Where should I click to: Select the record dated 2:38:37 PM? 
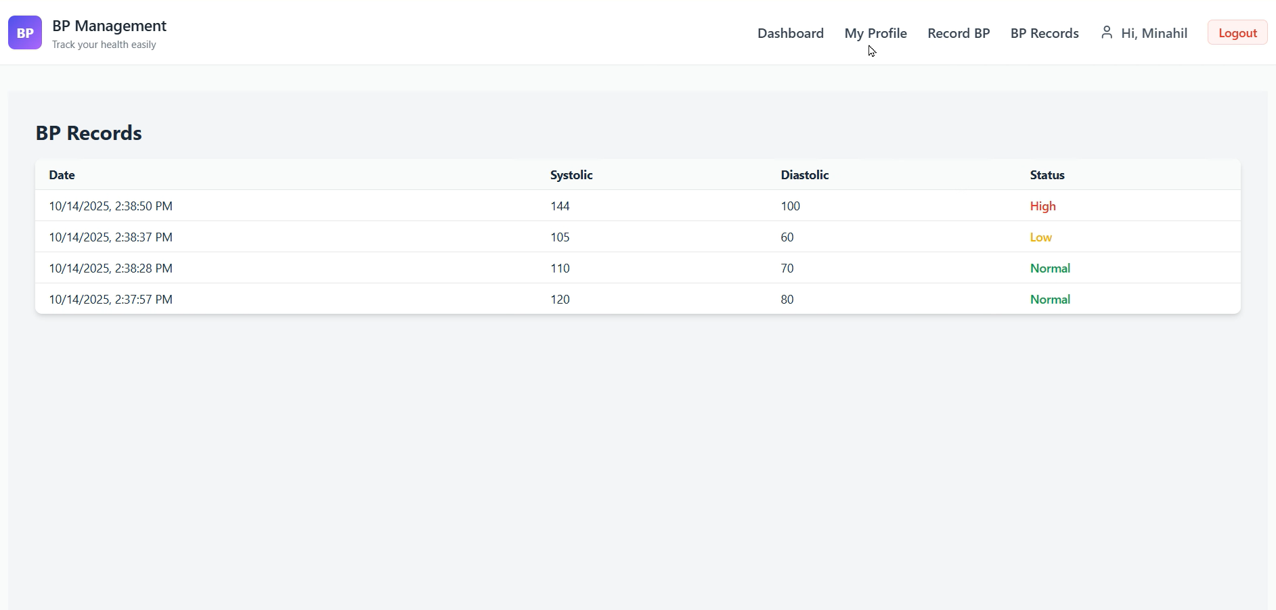[110, 237]
